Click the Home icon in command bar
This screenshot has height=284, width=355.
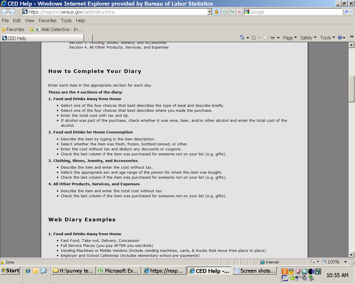[x=242, y=38]
